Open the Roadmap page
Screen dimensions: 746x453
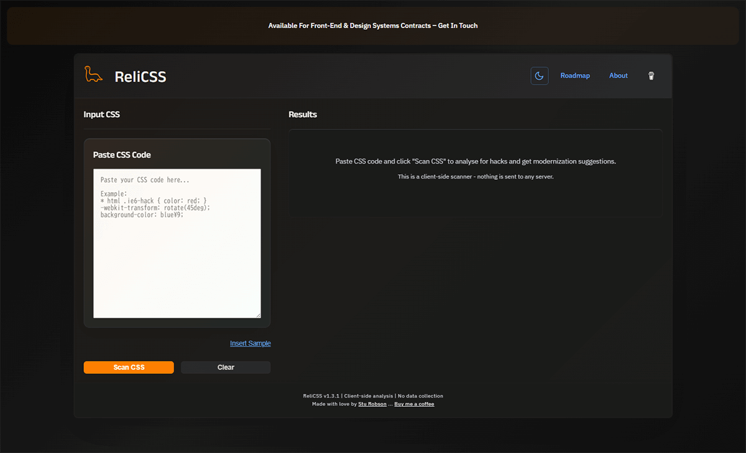tap(575, 76)
